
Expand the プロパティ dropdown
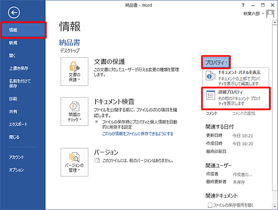(x=216, y=63)
